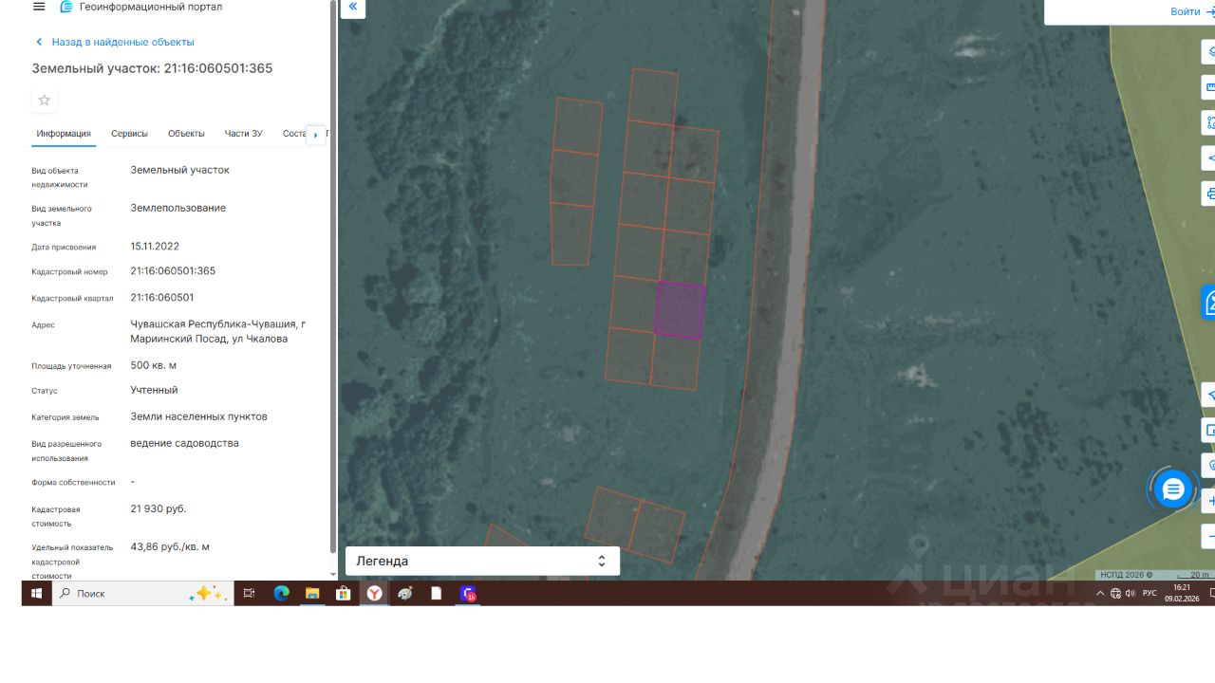Click the cadastral value 21 930 руб.
Screen dimensions: 1215x683
click(x=159, y=508)
